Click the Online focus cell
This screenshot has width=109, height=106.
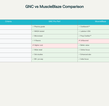pos(93,50)
